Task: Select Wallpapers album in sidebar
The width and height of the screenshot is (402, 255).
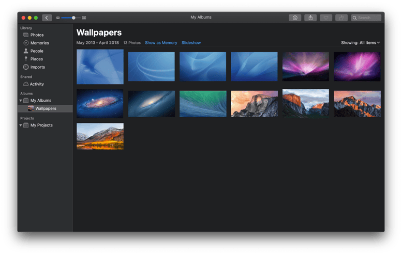Action: click(45, 108)
